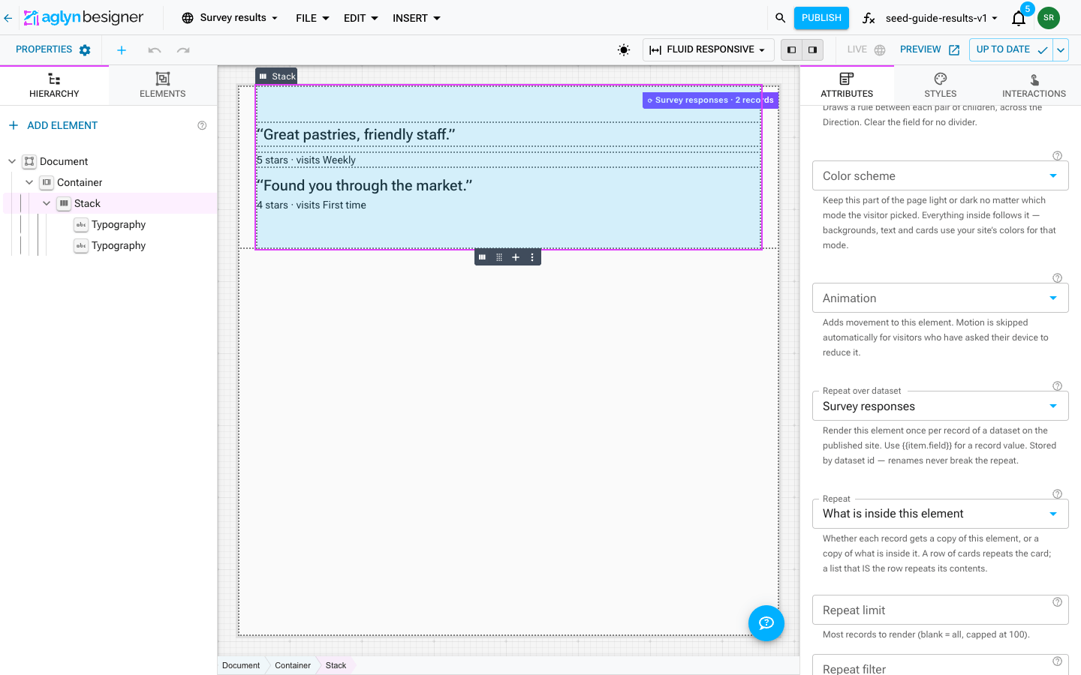Open the INSERT menu
Screen dimensions: 1081x675
417,18
